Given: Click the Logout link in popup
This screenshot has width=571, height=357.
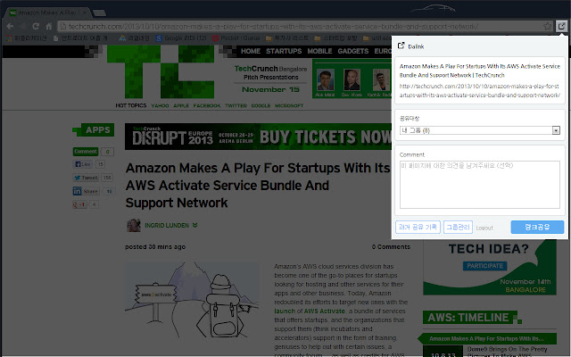Looking at the screenshot, I should click(x=484, y=228).
